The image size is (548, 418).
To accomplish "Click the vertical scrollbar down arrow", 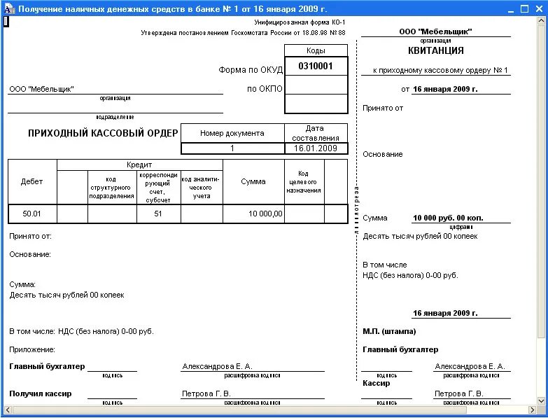I will tap(541, 400).
